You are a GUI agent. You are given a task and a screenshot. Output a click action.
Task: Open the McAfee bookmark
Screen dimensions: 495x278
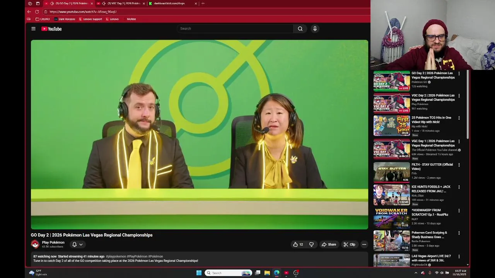[x=131, y=19]
